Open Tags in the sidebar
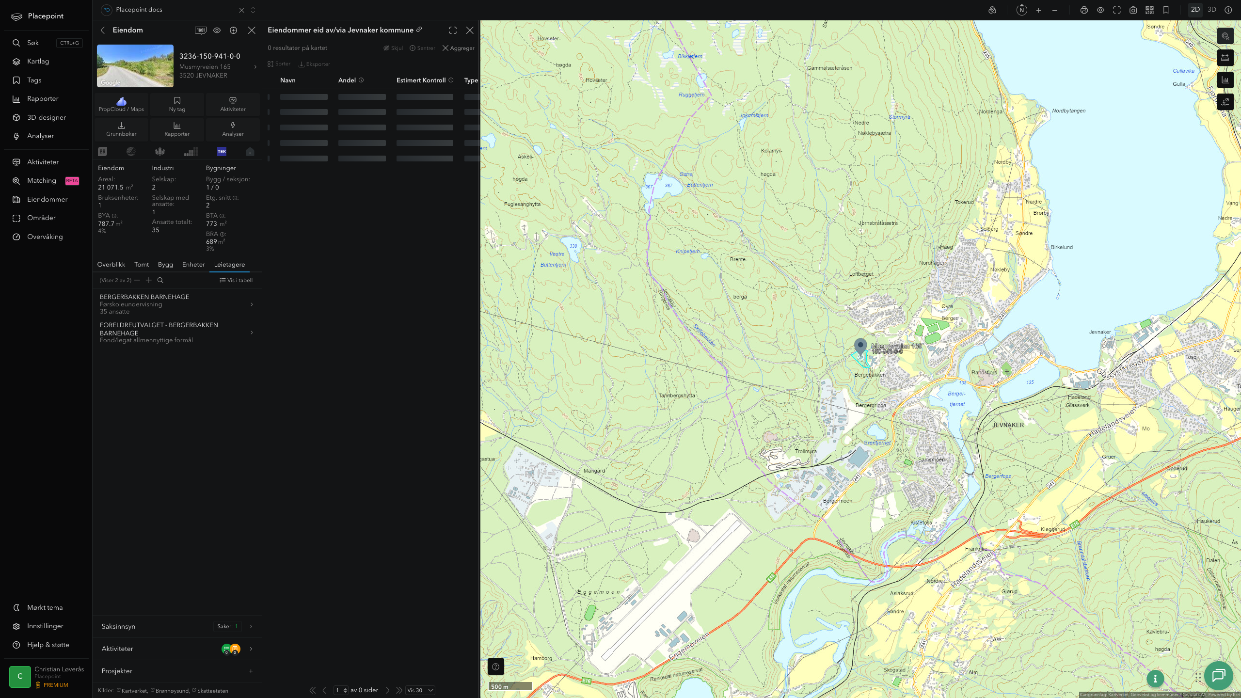Screen dimensions: 1241x698 (47, 80)
